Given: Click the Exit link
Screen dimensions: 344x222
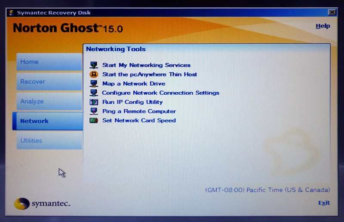Looking at the screenshot, I should coord(324,203).
